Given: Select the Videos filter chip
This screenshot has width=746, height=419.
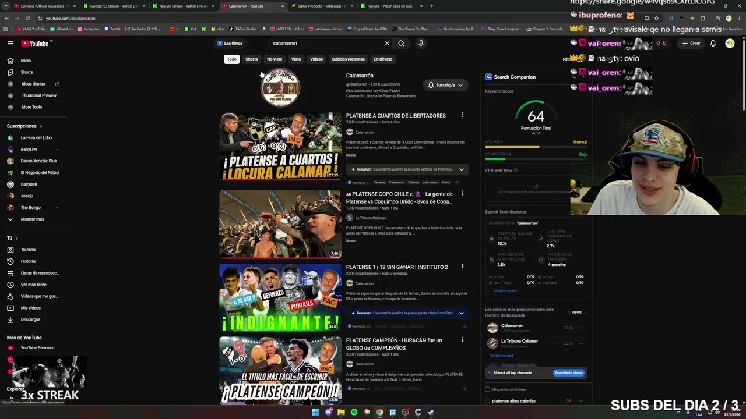Looking at the screenshot, I should point(316,59).
